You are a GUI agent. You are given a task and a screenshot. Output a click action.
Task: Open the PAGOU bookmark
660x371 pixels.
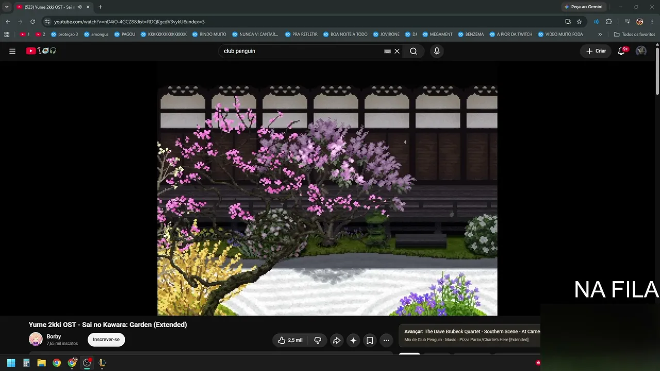[x=124, y=35]
